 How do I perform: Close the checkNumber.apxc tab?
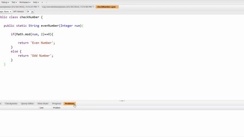117,7
